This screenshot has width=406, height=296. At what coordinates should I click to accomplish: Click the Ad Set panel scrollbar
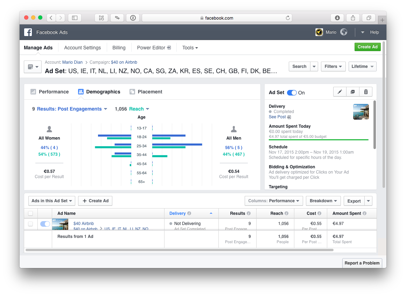click(374, 125)
